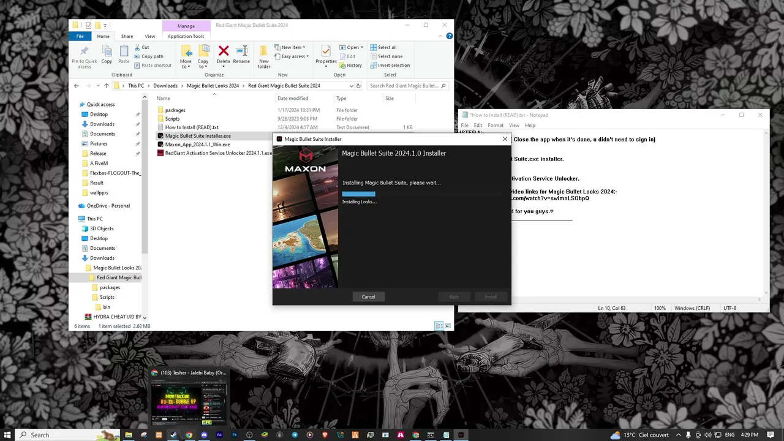Click Copy path in the ribbon
This screenshot has height=441, width=784.
point(148,56)
